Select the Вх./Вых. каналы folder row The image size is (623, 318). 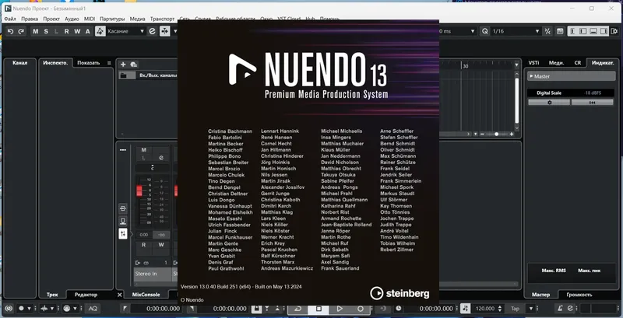(x=148, y=75)
